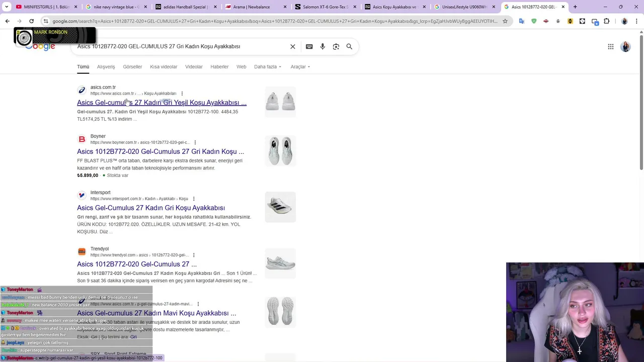Open Asics Gel-cumulus 27 Kadın Mavi result
The height and width of the screenshot is (362, 644).
click(x=156, y=313)
